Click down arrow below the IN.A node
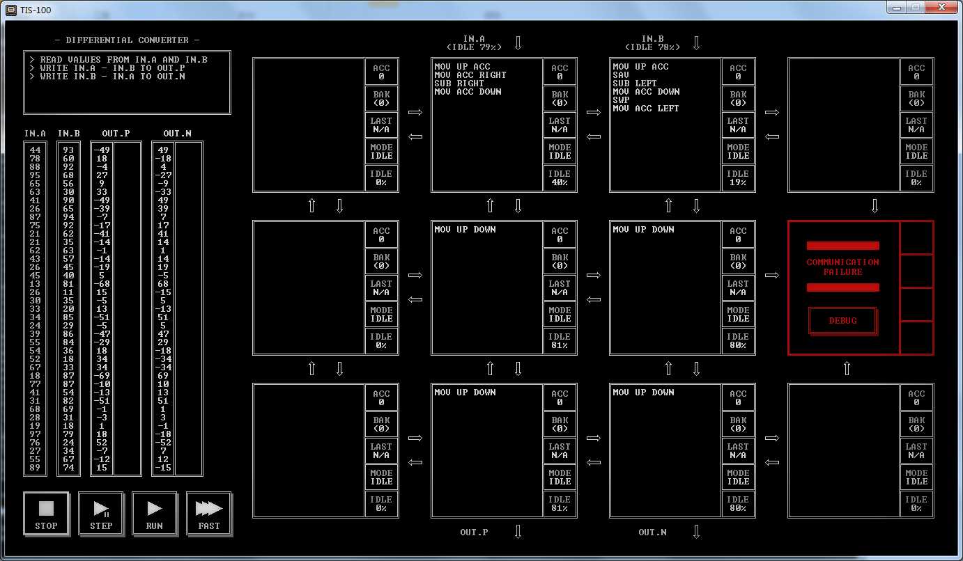This screenshot has width=963, height=561. coord(518,206)
